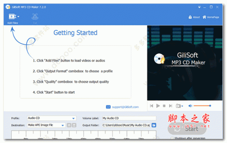Toggle Shutdown after conversion checkbox
Screen dimensions: 227x143
point(172,138)
